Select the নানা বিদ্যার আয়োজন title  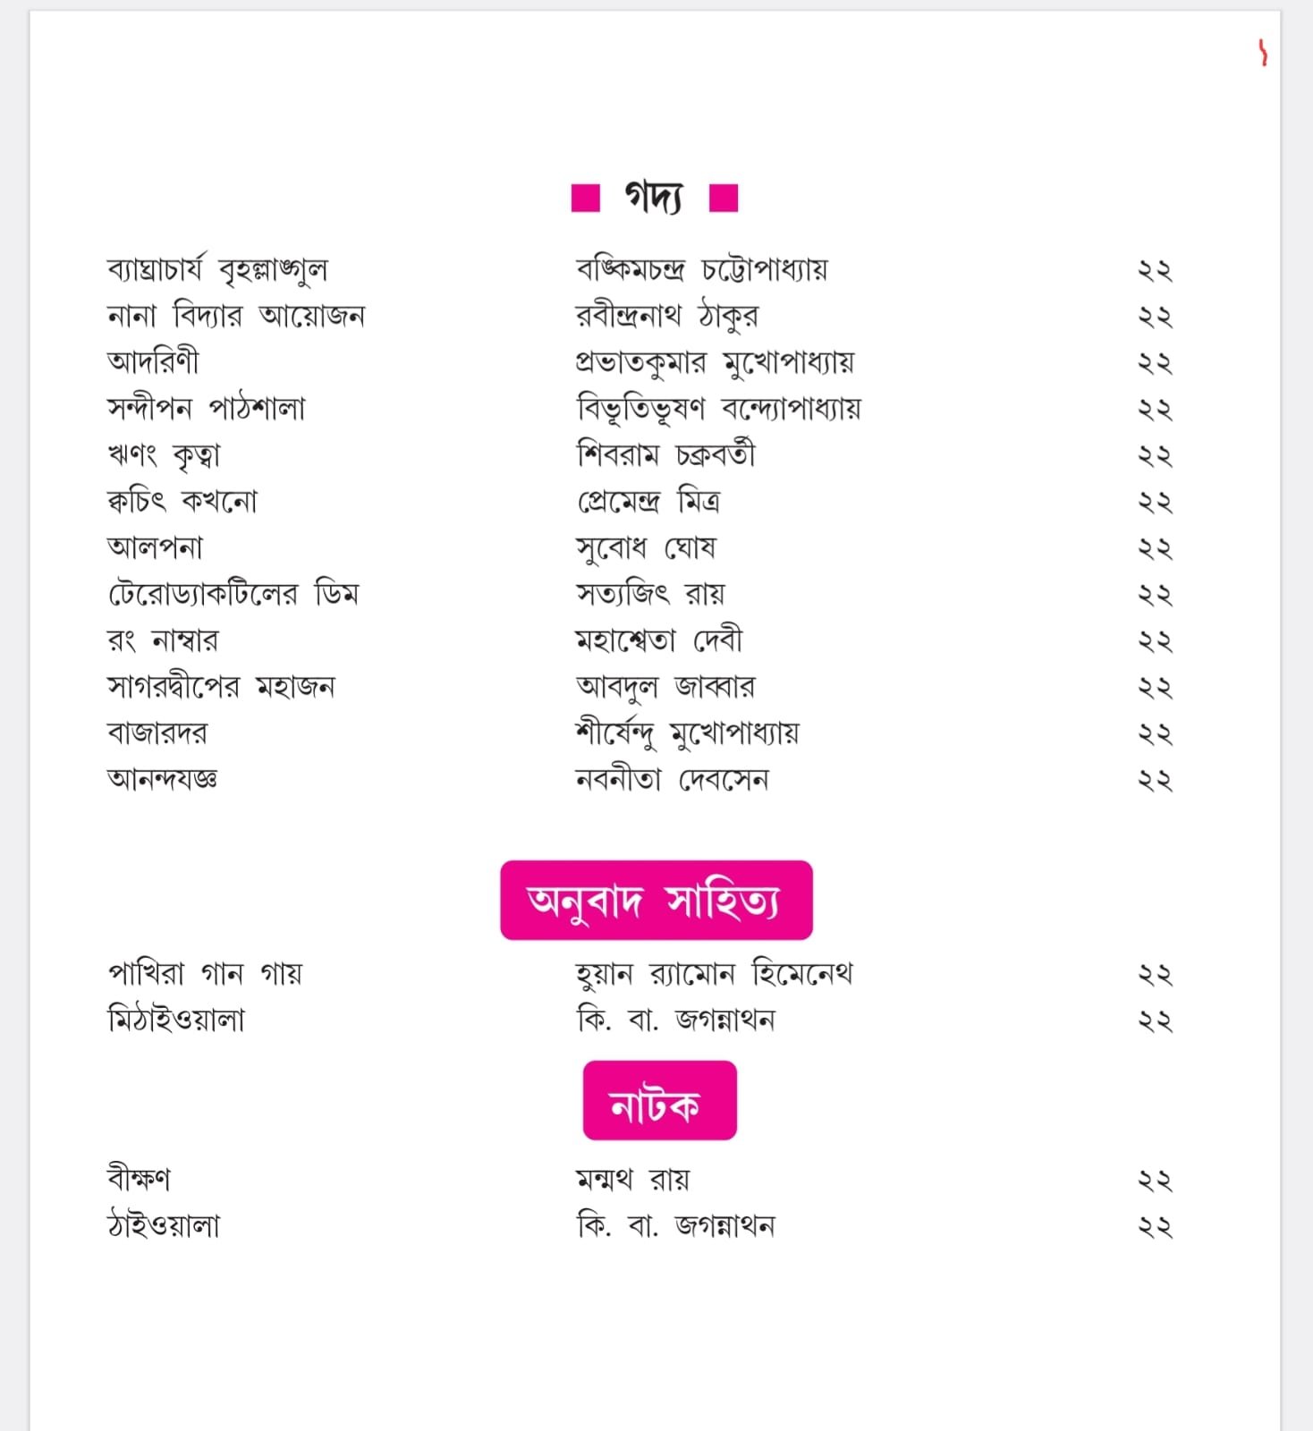click(235, 316)
